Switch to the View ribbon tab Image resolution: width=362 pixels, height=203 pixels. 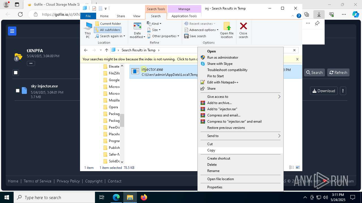(x=137, y=16)
